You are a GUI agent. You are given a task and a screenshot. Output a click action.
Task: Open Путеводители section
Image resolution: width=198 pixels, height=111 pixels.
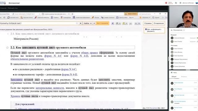point(66,18)
